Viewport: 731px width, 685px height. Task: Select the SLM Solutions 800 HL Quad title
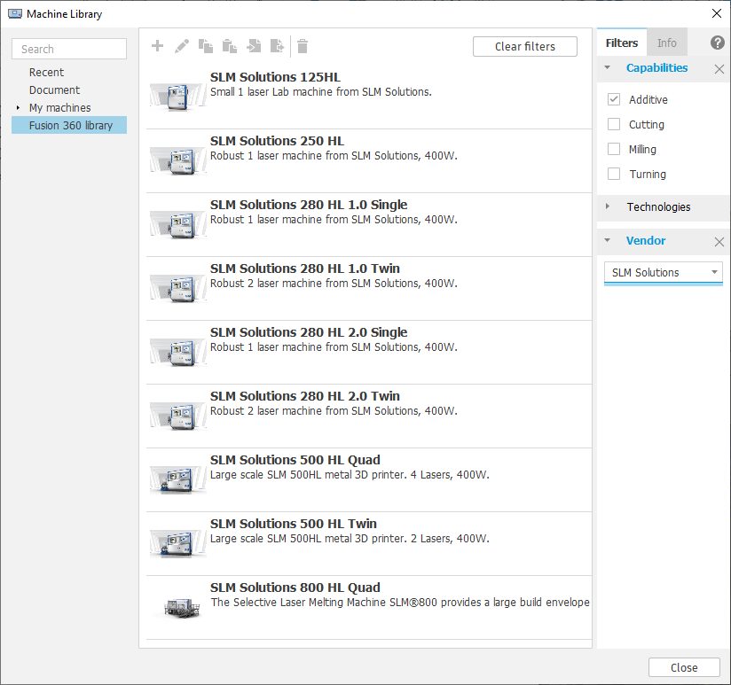tap(295, 588)
